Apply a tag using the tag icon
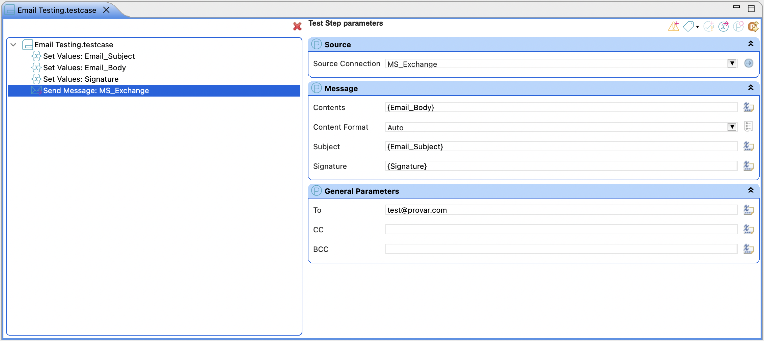 (x=688, y=26)
